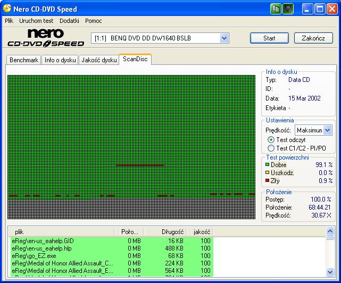Viewport: 341px width, 283px height.
Task: Close the Nero CD-DVD Speed window
Action: tap(332, 9)
